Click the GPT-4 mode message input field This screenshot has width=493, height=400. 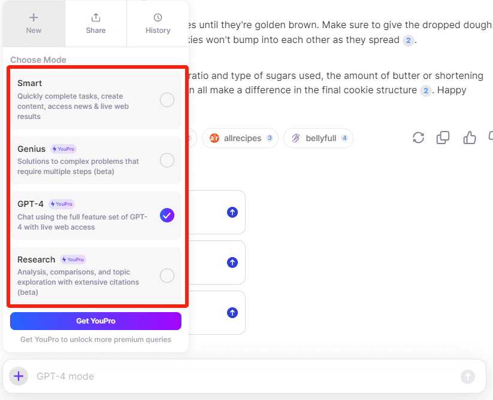[x=240, y=376]
